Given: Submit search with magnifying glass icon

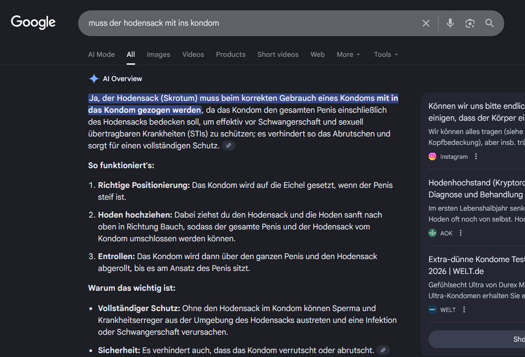Looking at the screenshot, I should pos(489,23).
